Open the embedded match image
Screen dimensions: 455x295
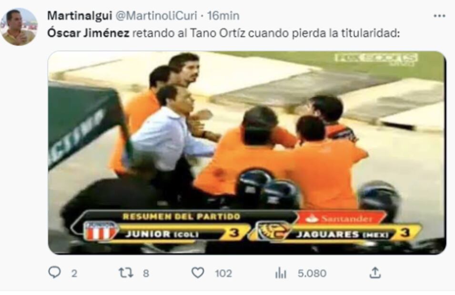pyautogui.click(x=247, y=153)
